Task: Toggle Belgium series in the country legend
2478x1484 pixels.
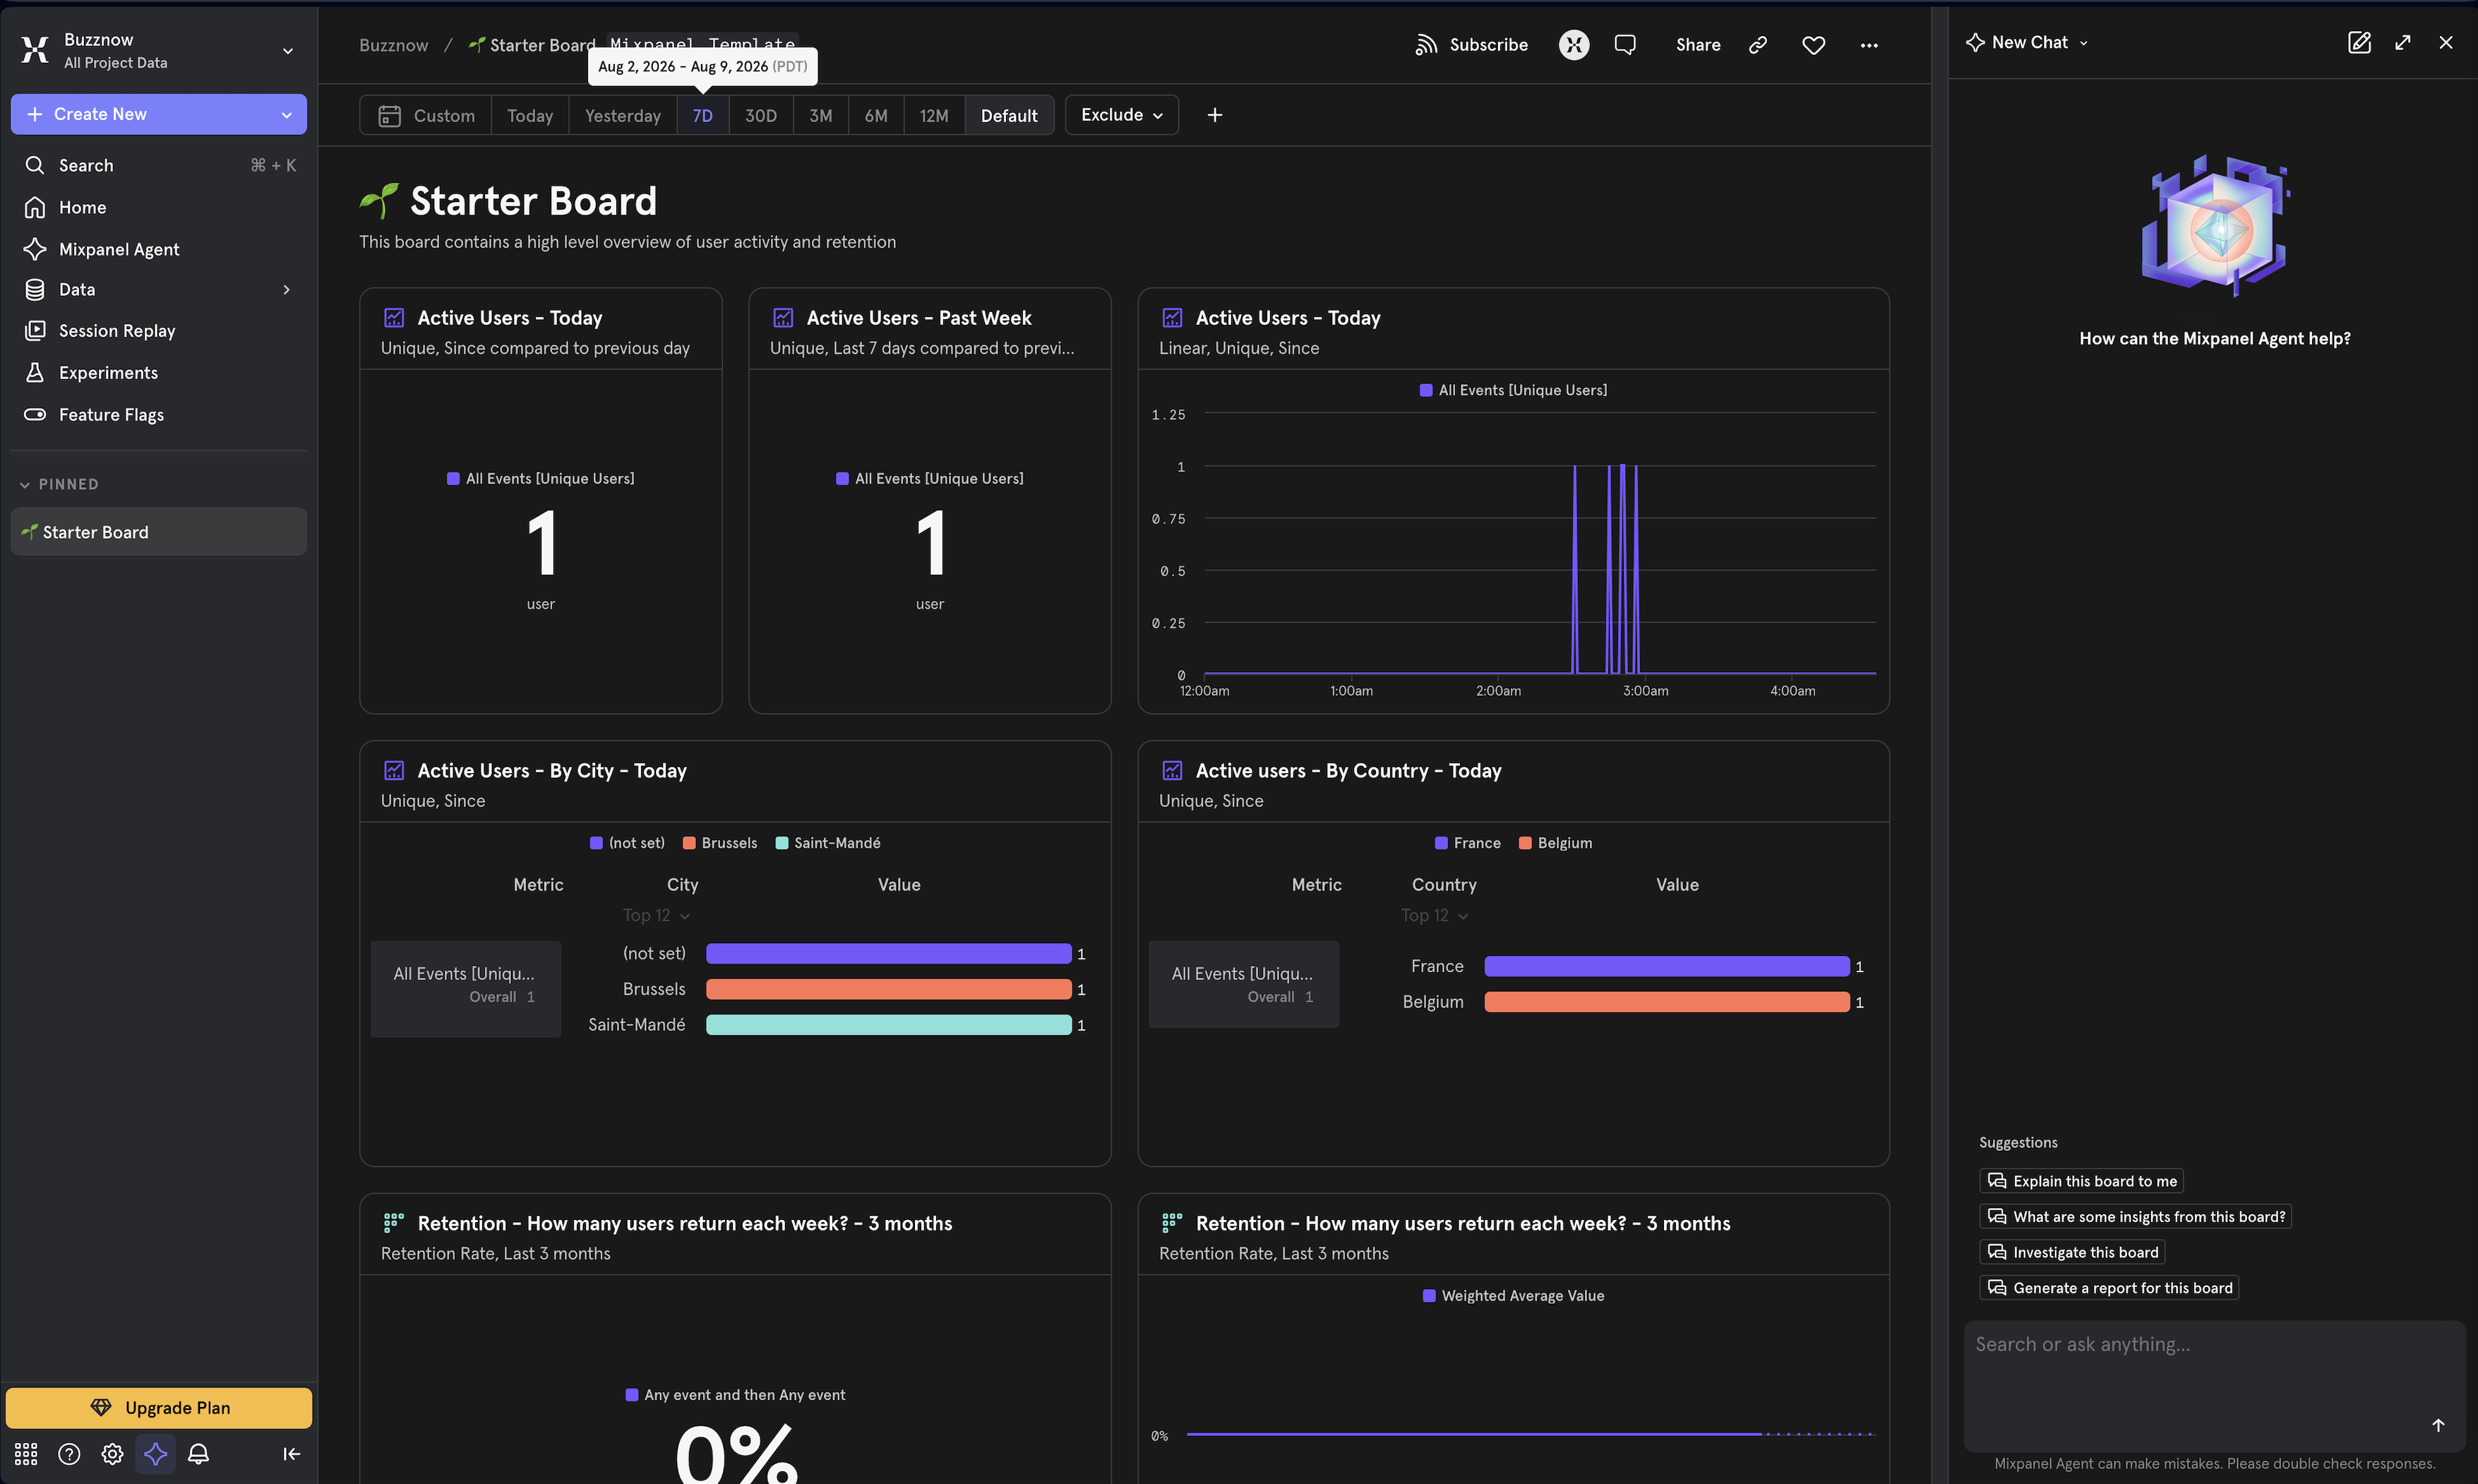Action: (x=1555, y=843)
